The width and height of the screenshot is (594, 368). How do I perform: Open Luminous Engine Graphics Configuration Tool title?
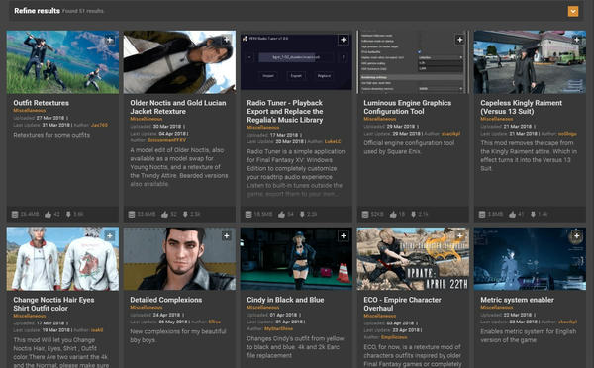coord(408,107)
